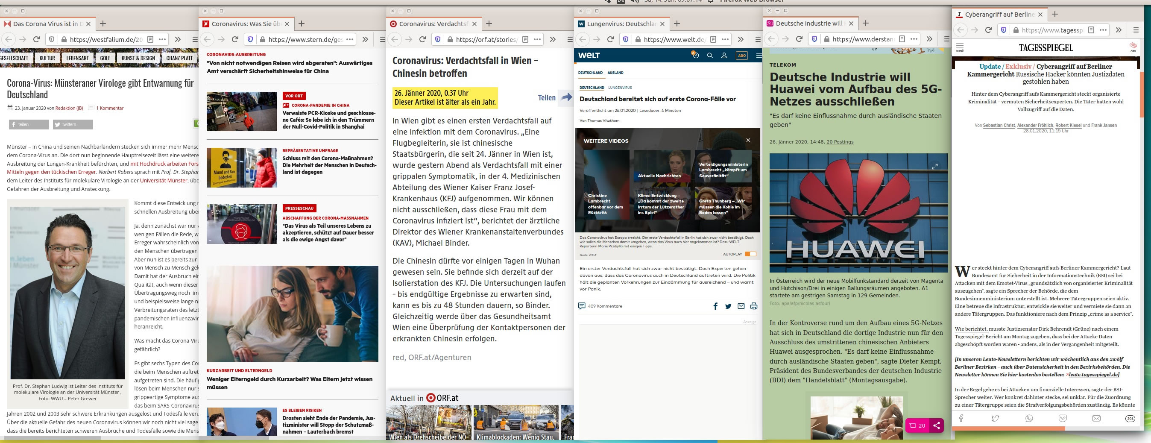The image size is (1151, 443).
Task: Expand toolbar overflow chevron in stern.de window
Action: point(365,39)
